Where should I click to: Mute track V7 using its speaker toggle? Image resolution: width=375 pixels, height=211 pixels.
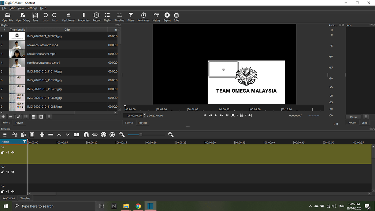coord(8,172)
